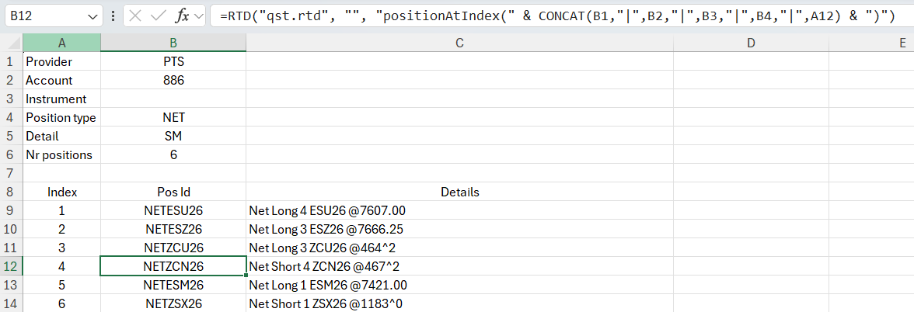The height and width of the screenshot is (312, 914).
Task: Select column A header
Action: pyautogui.click(x=62, y=43)
